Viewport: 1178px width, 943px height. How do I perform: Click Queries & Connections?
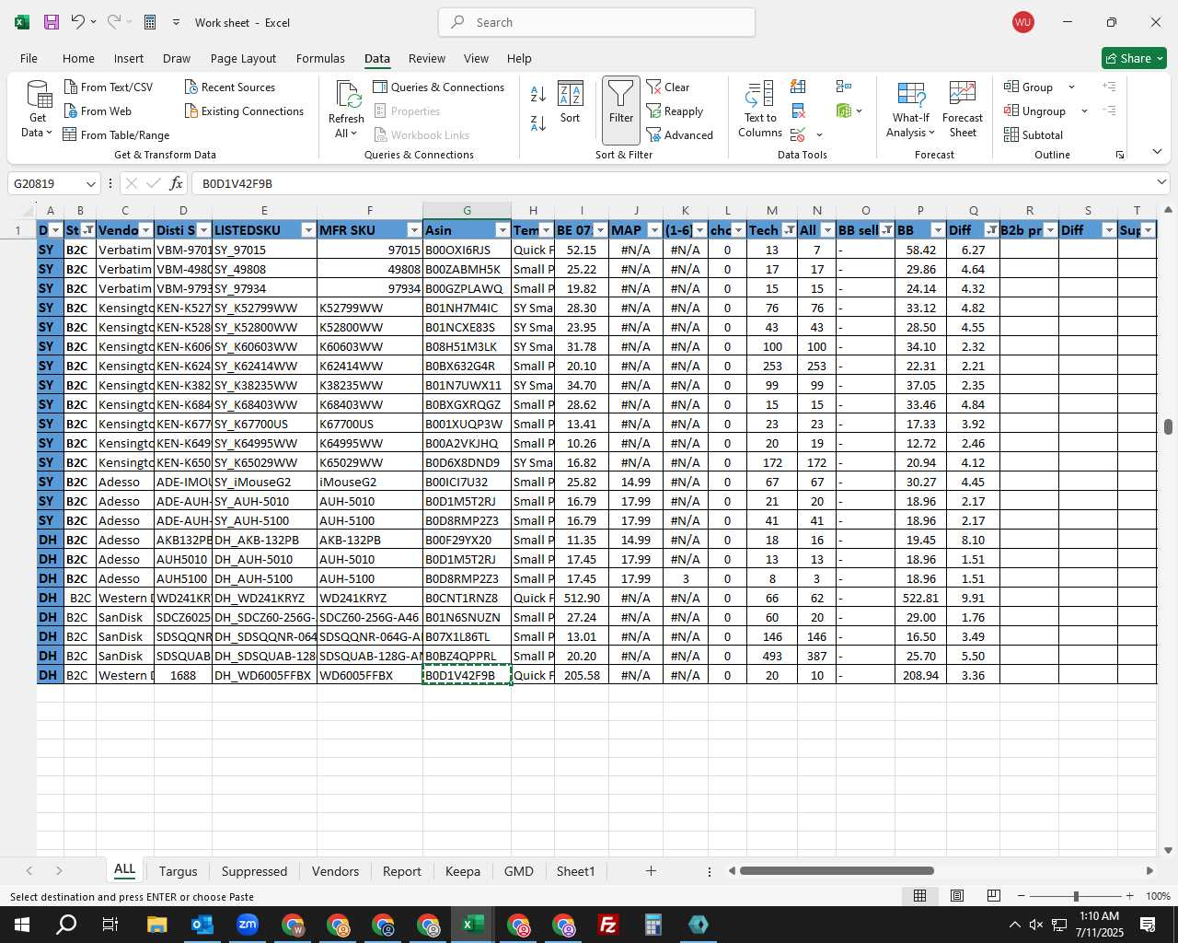point(439,87)
